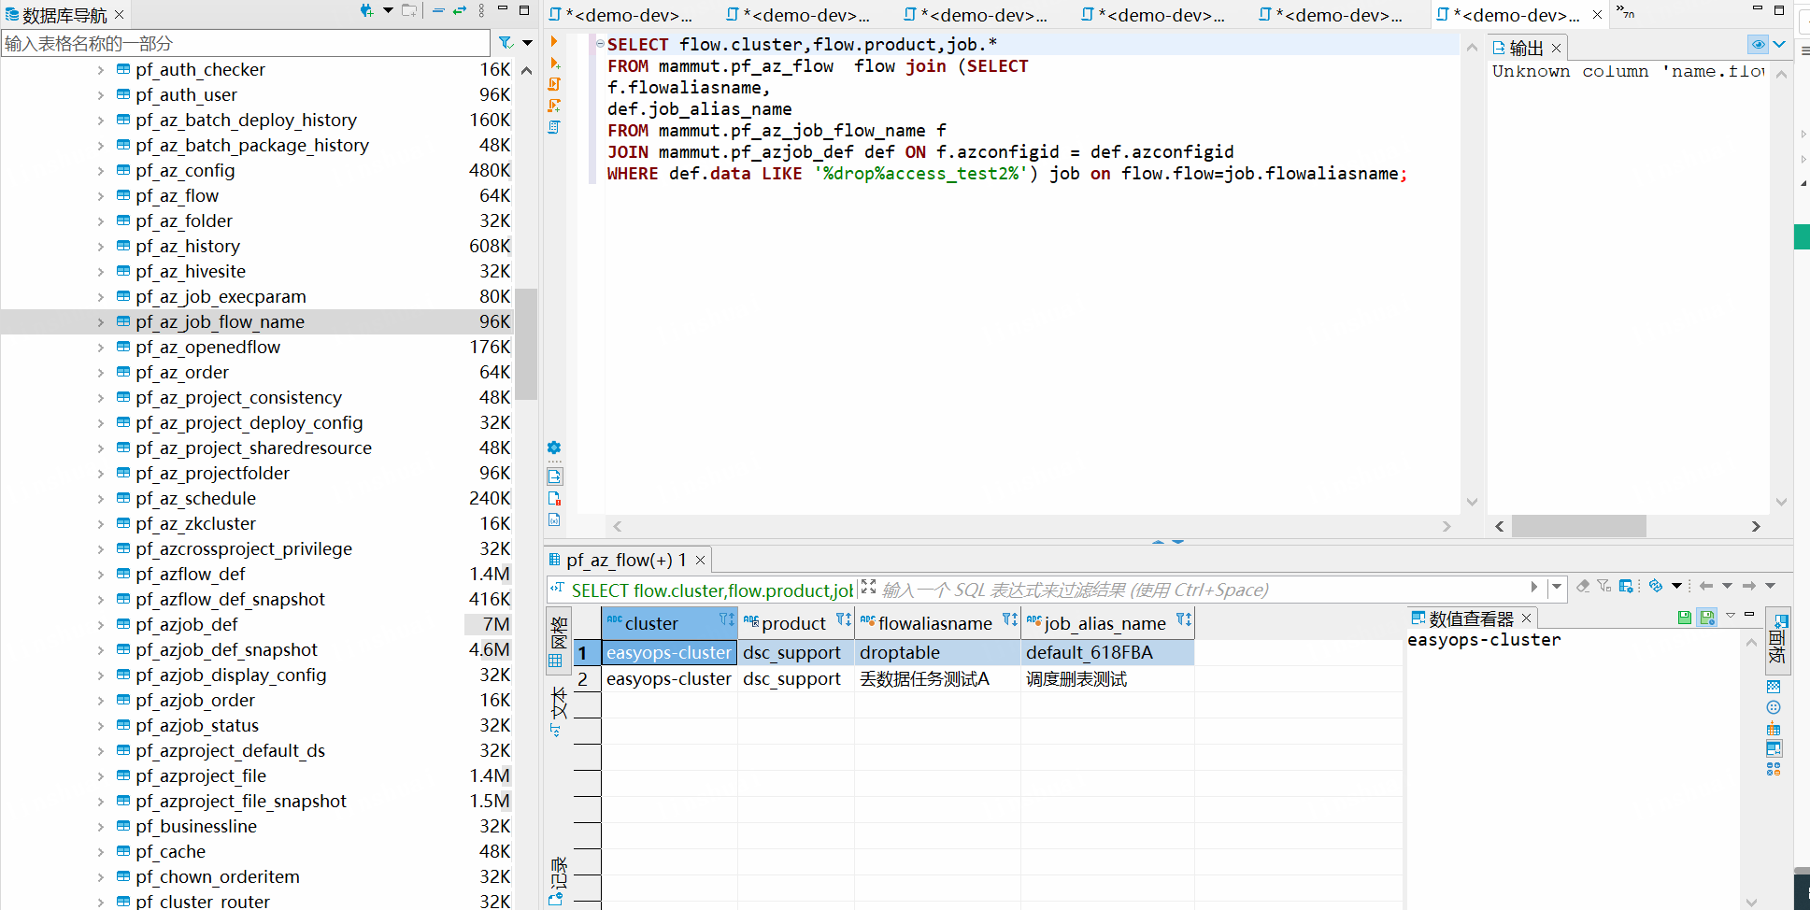Show result panel icon in editor sidebar

pos(554,476)
